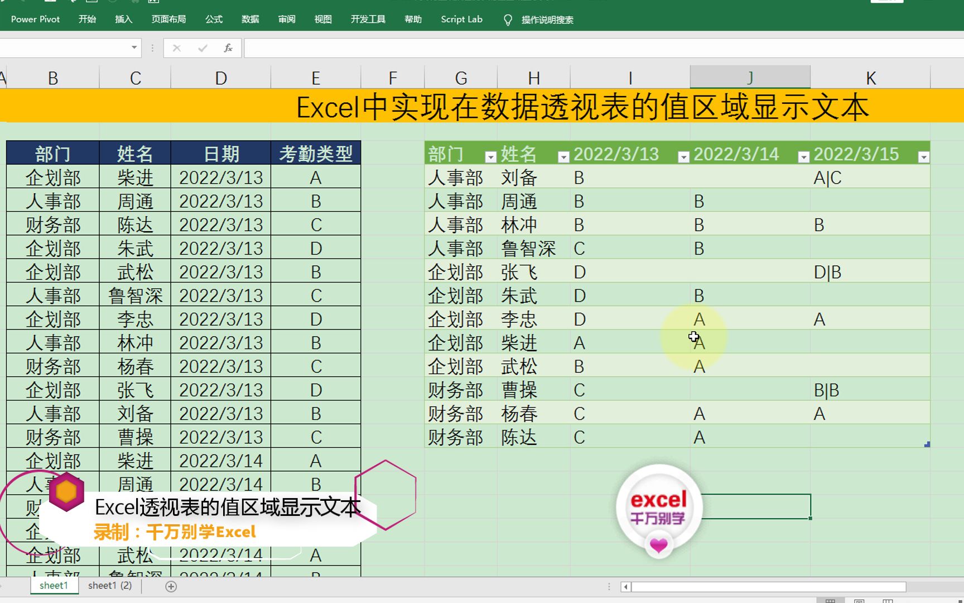Click the 日期 header cell in source table
The height and width of the screenshot is (603, 964).
pyautogui.click(x=221, y=153)
